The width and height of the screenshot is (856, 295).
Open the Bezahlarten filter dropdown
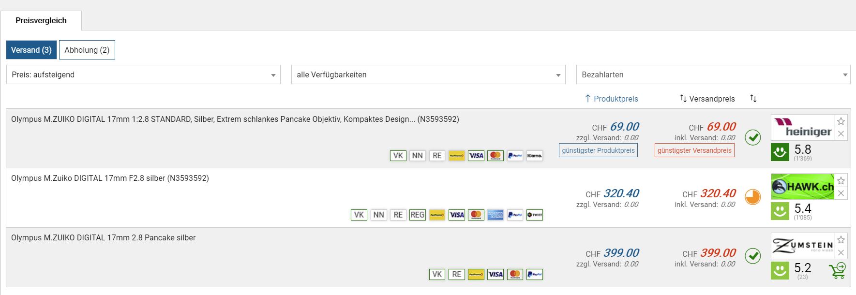click(x=713, y=75)
